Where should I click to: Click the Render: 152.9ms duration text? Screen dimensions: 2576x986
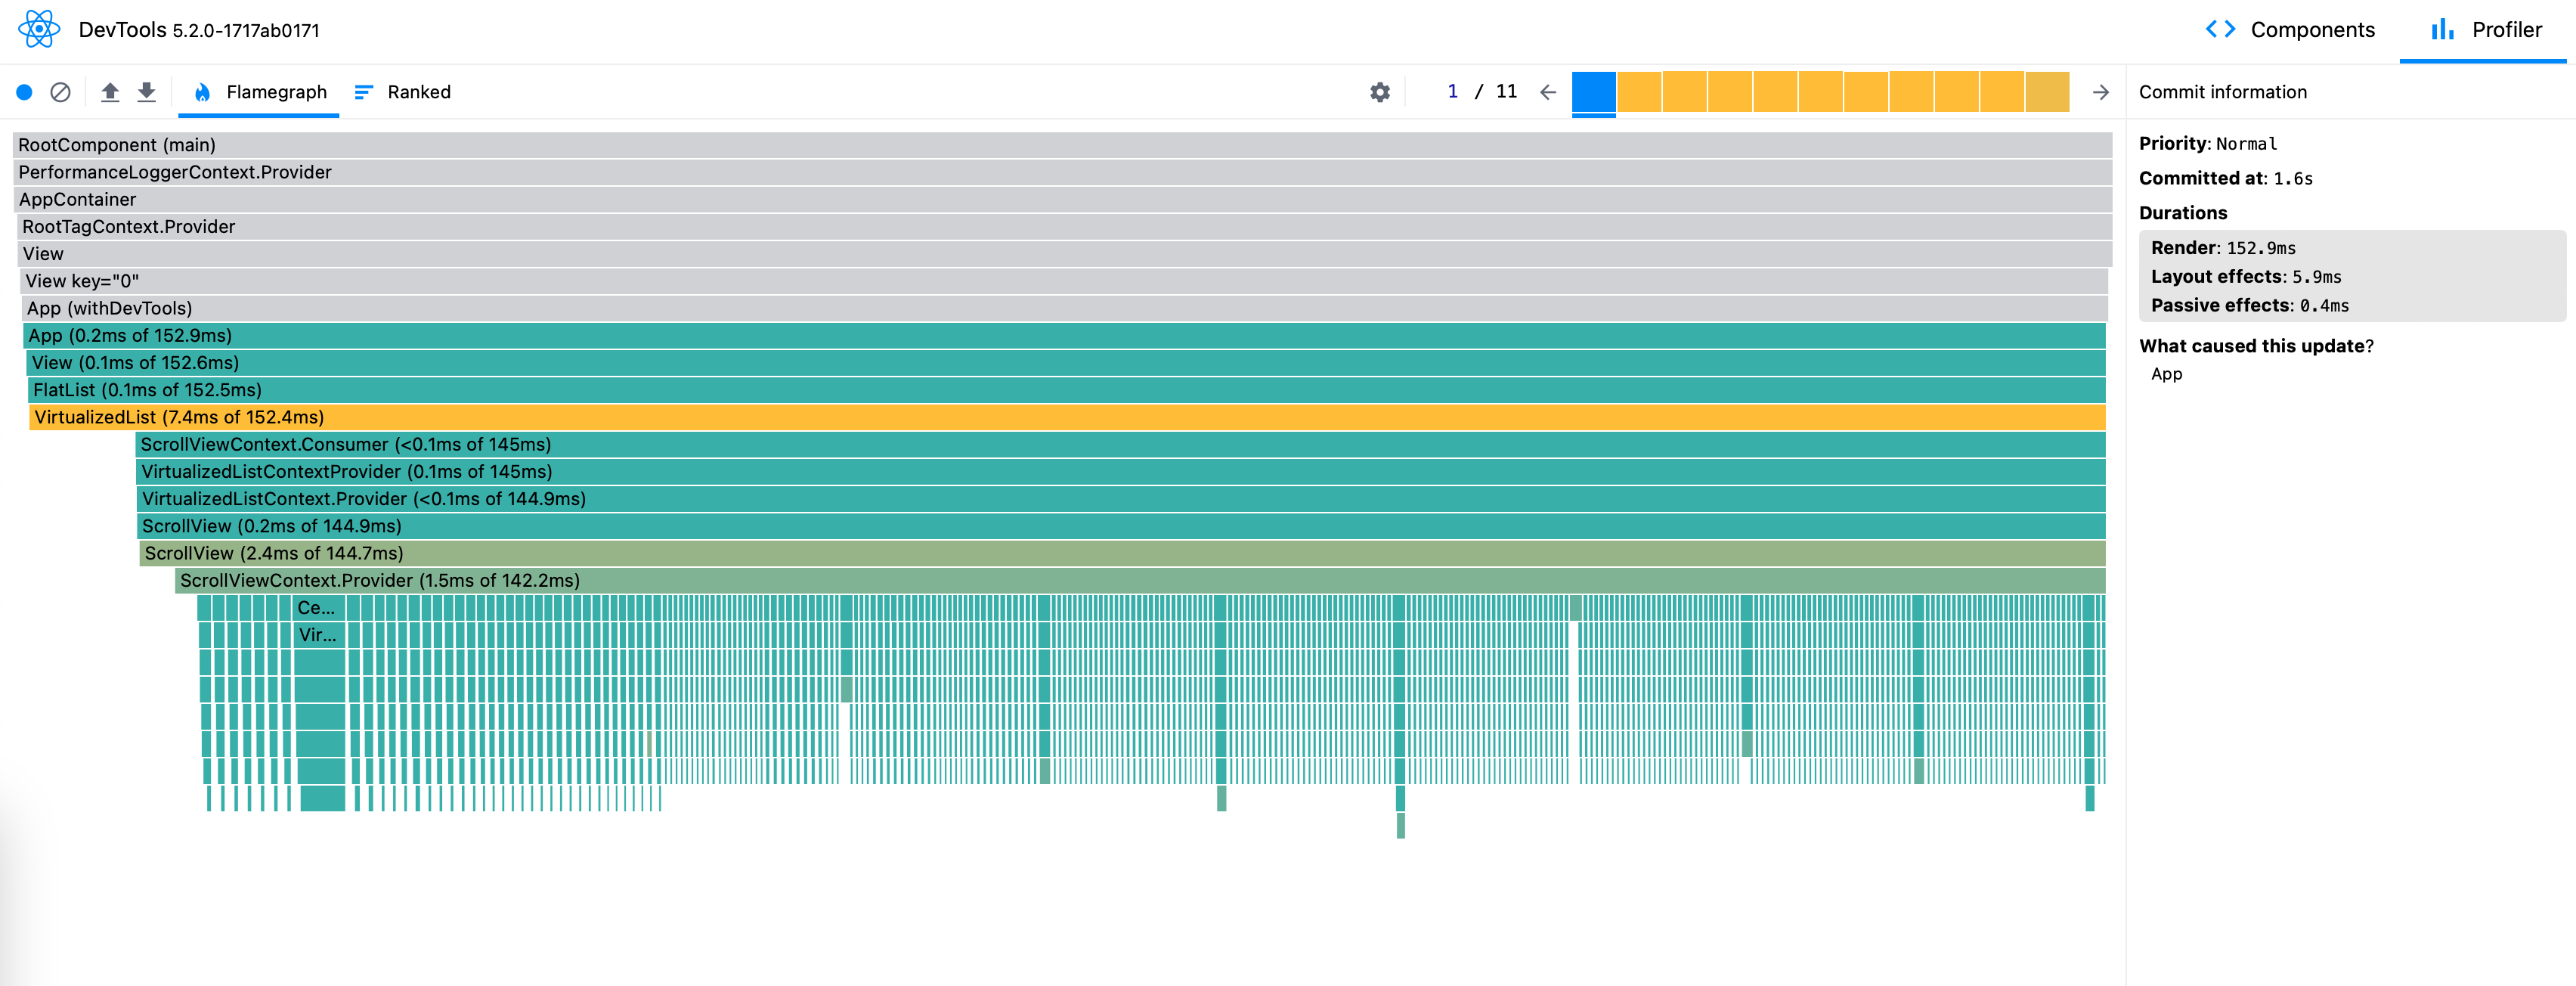coord(2223,248)
